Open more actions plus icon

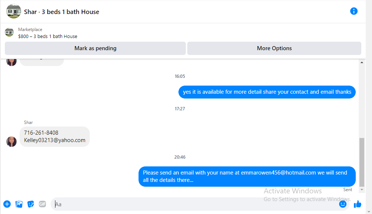click(x=7, y=204)
